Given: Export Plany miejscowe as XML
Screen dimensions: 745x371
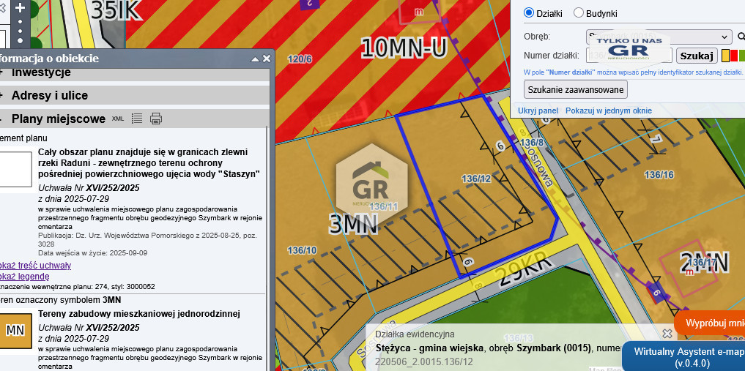Looking at the screenshot, I should (118, 119).
